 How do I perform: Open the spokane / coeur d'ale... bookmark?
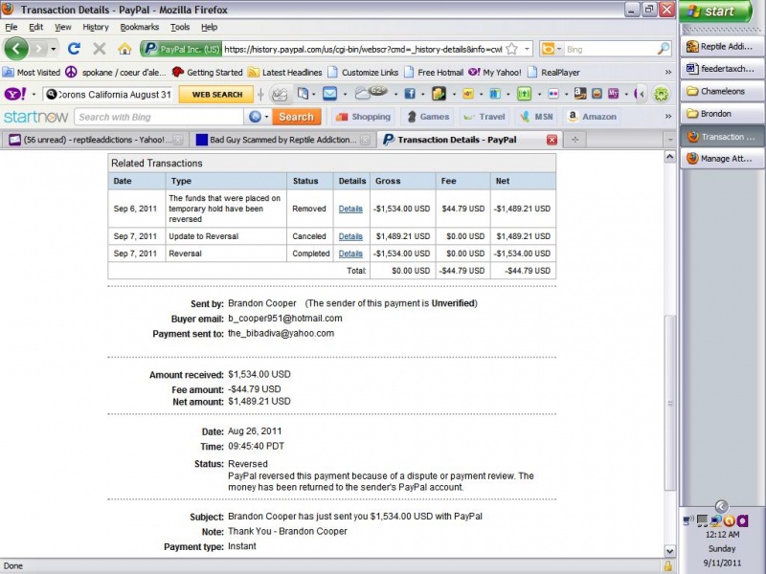point(116,73)
